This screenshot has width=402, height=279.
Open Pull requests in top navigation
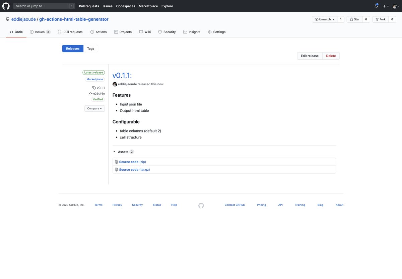89,6
